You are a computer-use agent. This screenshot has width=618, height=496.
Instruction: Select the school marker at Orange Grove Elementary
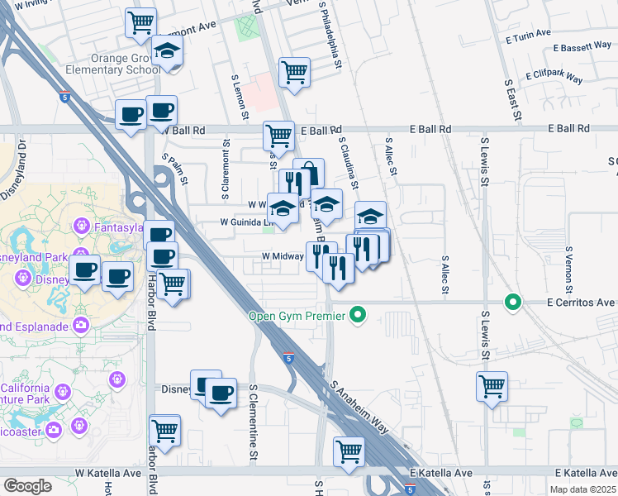[x=167, y=52]
